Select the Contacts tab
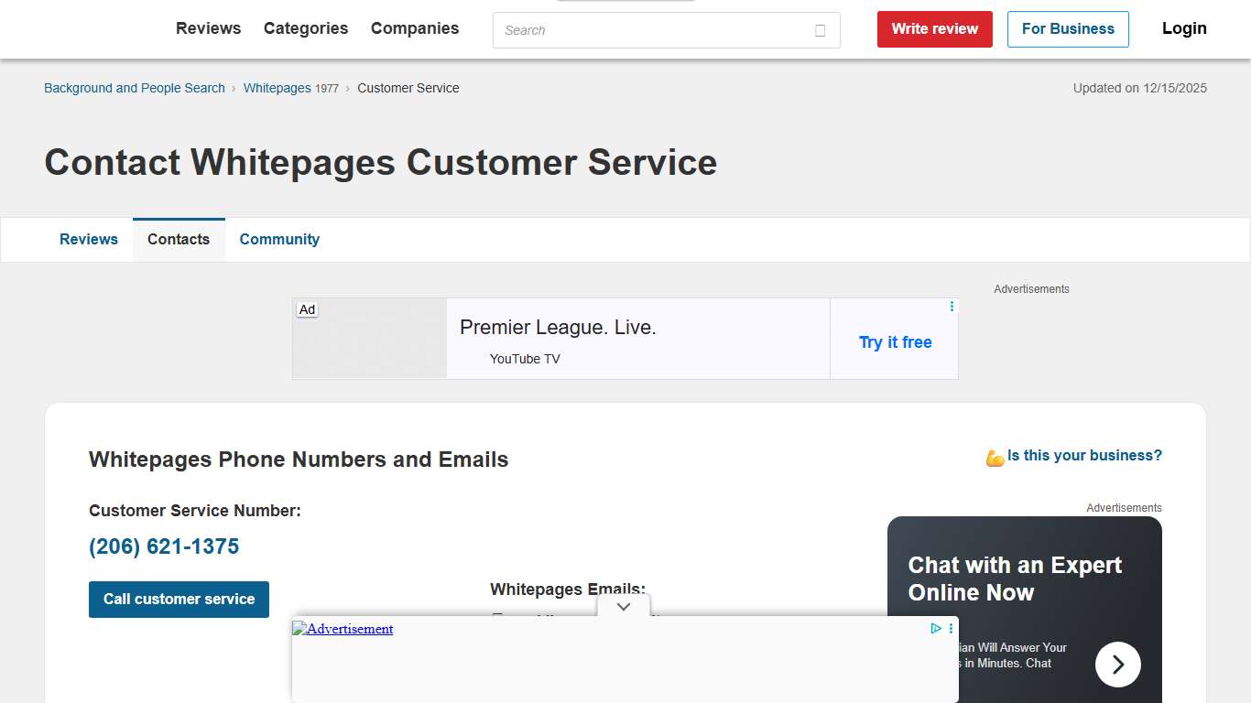 pos(178,239)
